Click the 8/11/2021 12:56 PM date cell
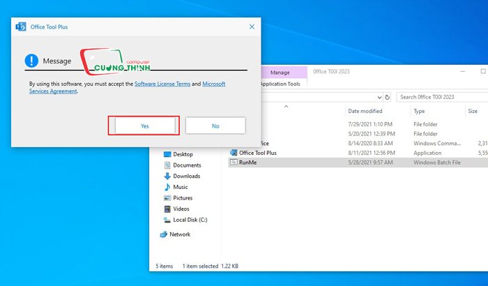 point(372,153)
